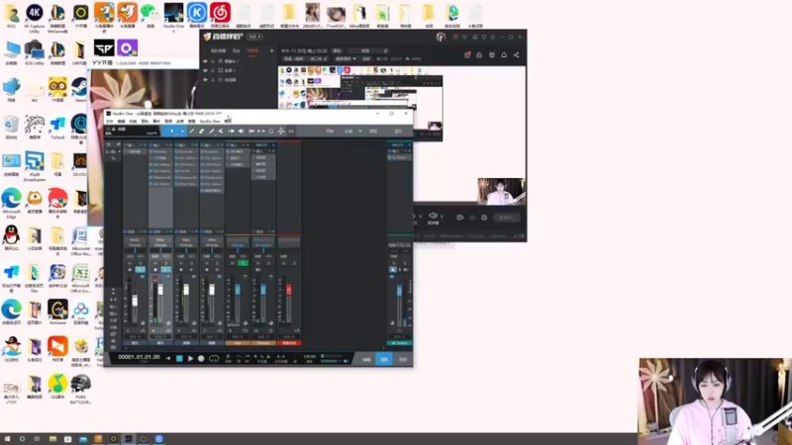The height and width of the screenshot is (445, 792).
Task: Click the speaker icon in the streaming app's bottom bar
Action: 433,216
